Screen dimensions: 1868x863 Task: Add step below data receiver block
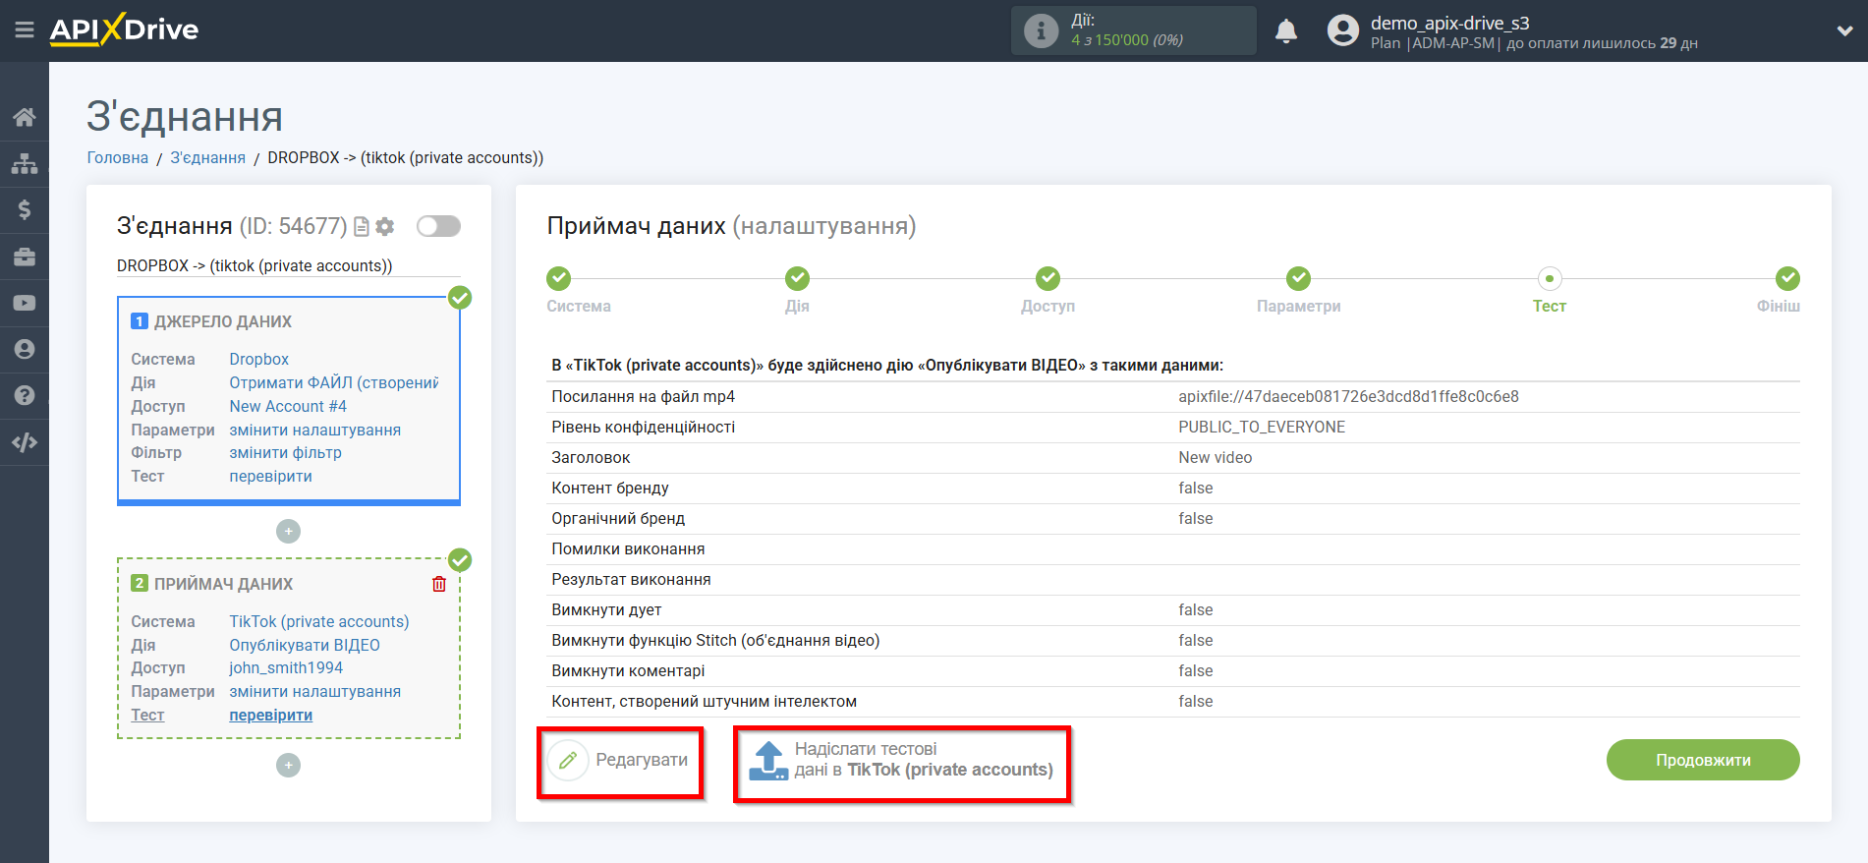coord(288,765)
